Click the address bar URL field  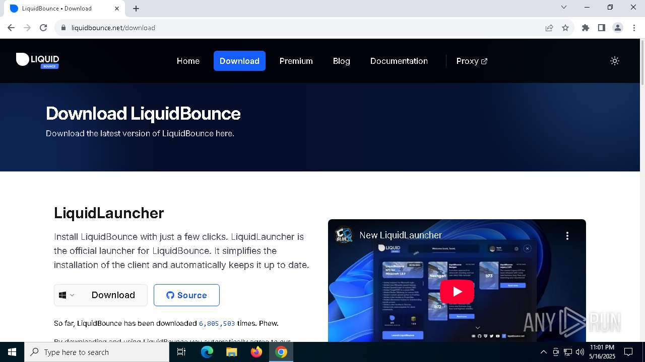point(302,28)
